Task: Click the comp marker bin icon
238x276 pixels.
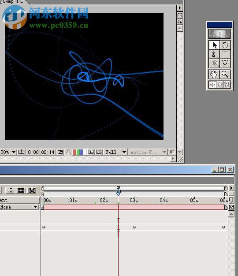Action: point(231,200)
